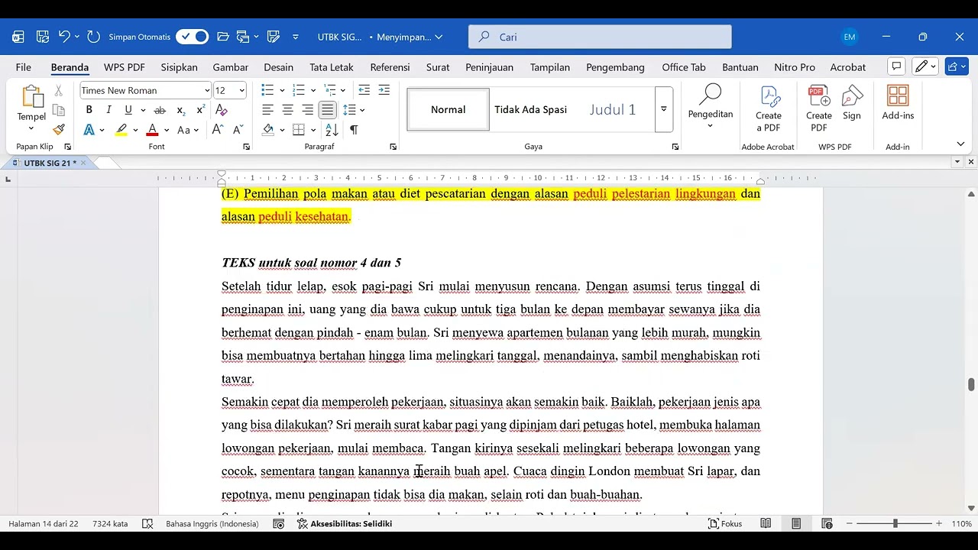
Task: Center align the paragraph
Action: 287,110
